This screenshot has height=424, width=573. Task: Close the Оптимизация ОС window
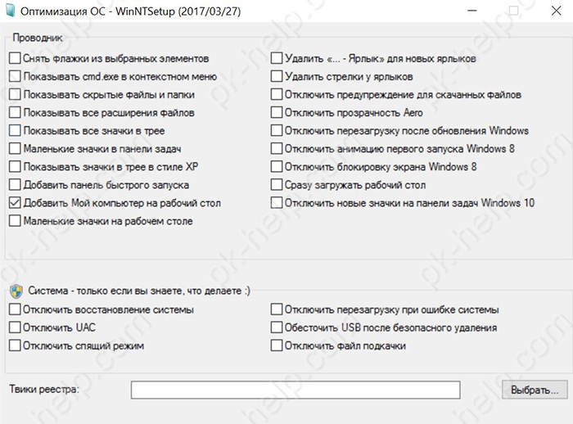point(556,11)
